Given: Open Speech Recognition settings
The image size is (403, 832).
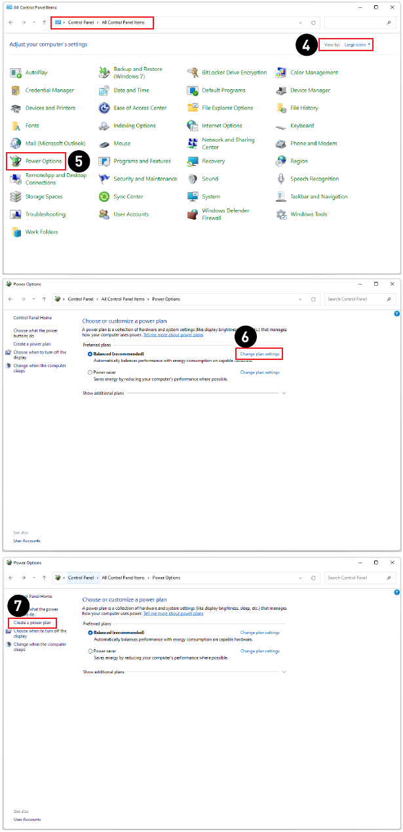Looking at the screenshot, I should (315, 179).
